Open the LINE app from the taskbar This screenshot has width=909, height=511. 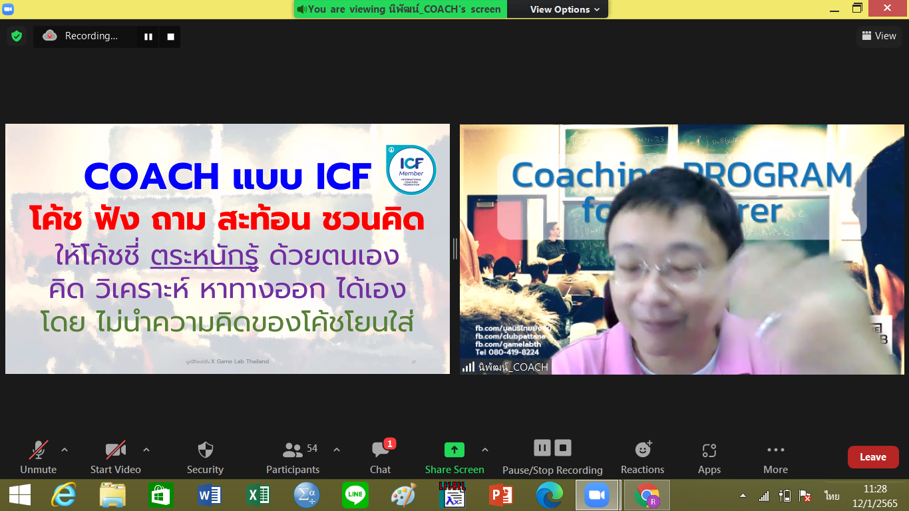(x=355, y=496)
